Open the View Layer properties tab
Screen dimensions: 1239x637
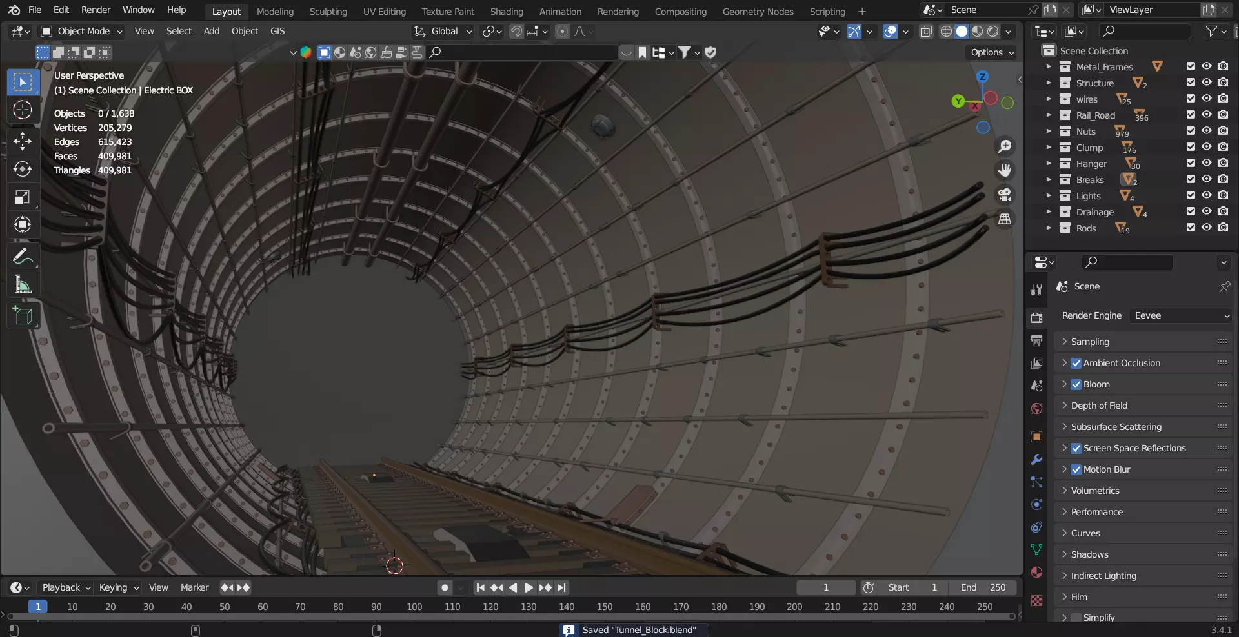point(1036,363)
